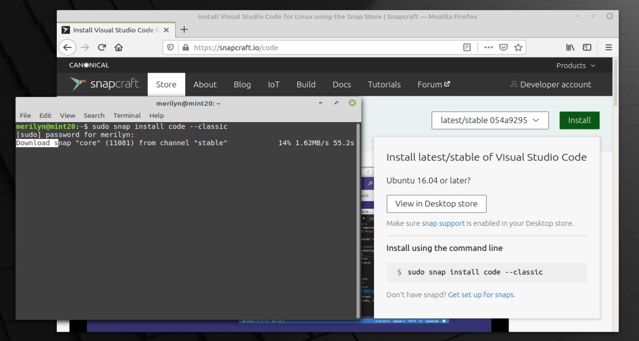Open terminal Help menu
Image resolution: width=639 pixels, height=341 pixels.
[156, 115]
